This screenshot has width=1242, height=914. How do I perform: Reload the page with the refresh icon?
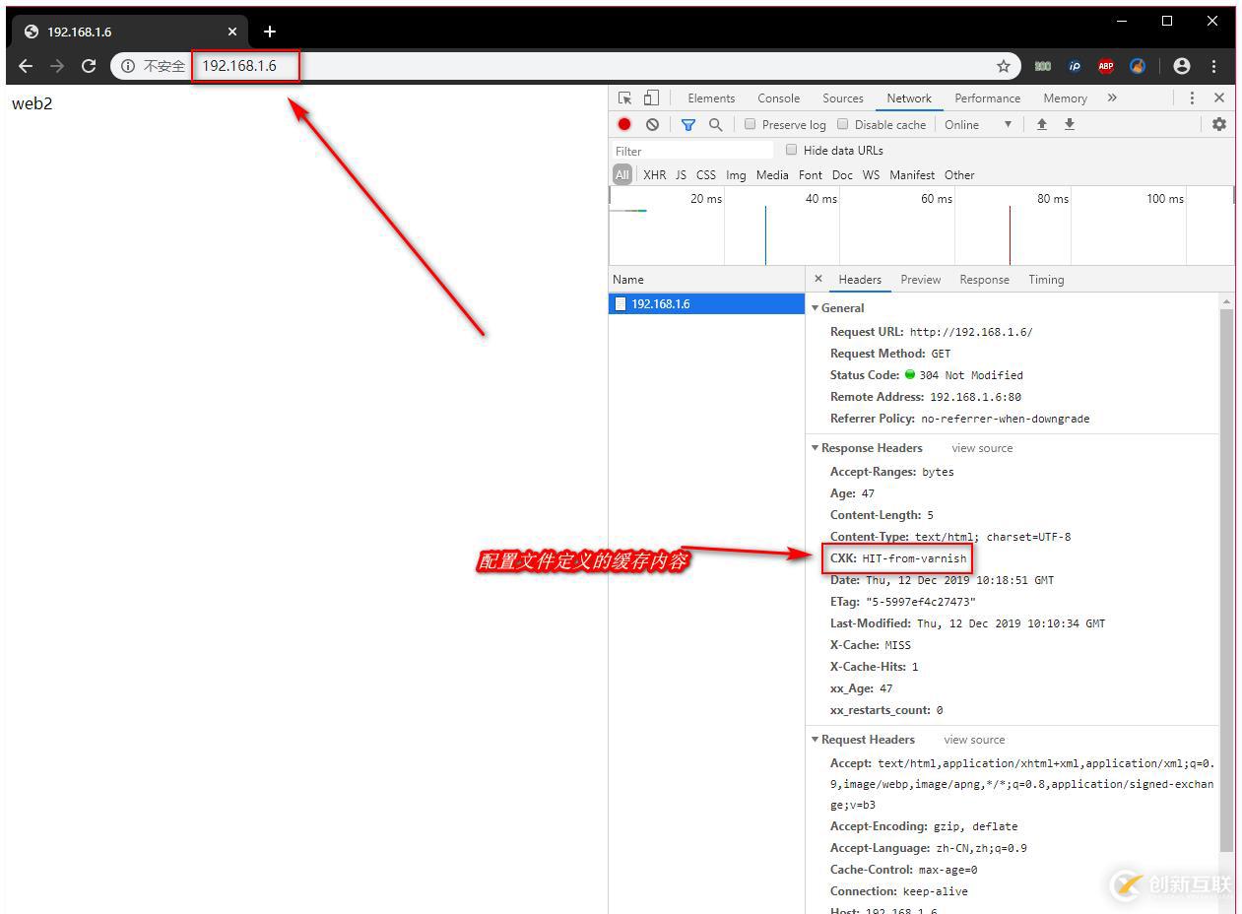(x=89, y=66)
